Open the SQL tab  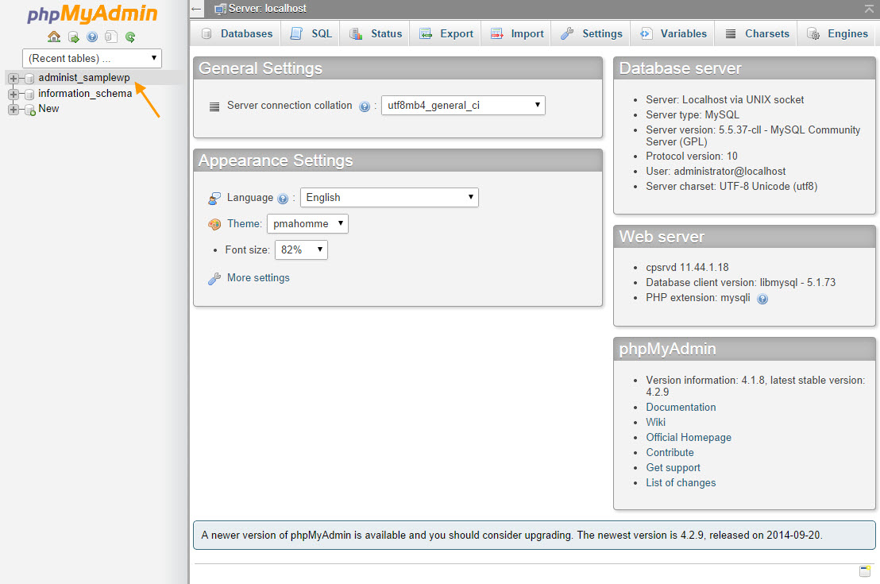(x=311, y=33)
